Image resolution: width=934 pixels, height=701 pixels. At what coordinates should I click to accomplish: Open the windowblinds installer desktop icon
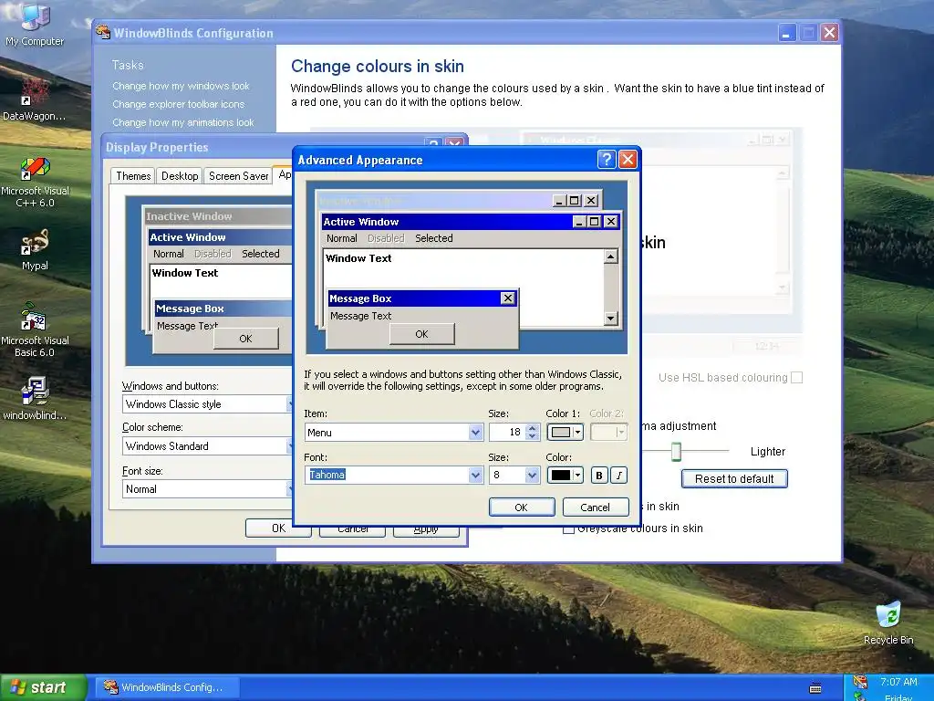35,398
